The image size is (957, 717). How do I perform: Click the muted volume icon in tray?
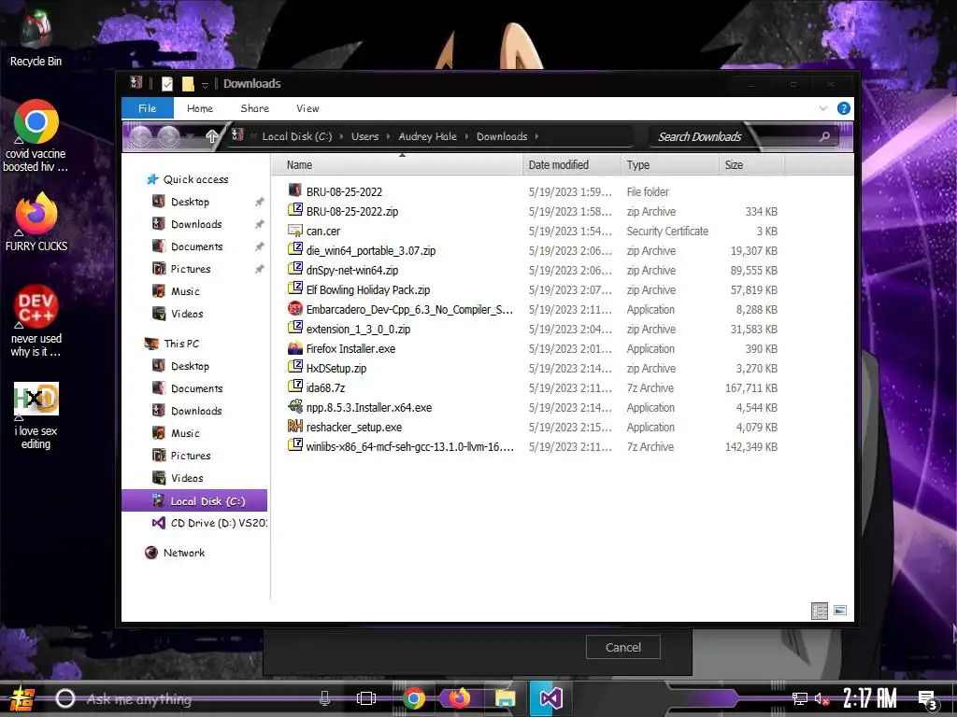click(x=821, y=698)
